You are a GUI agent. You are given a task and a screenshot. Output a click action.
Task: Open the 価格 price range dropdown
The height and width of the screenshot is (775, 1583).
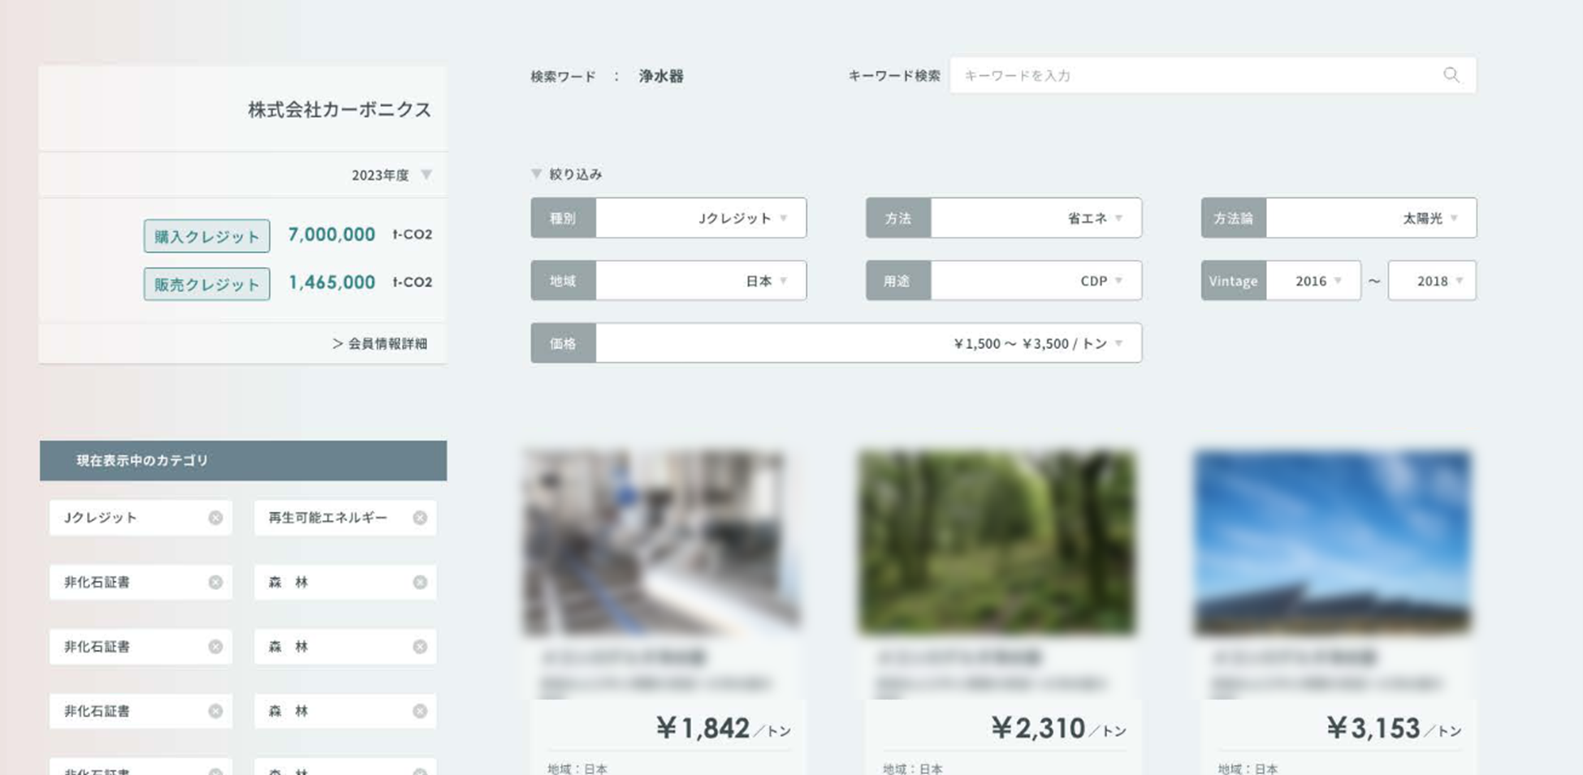[868, 343]
